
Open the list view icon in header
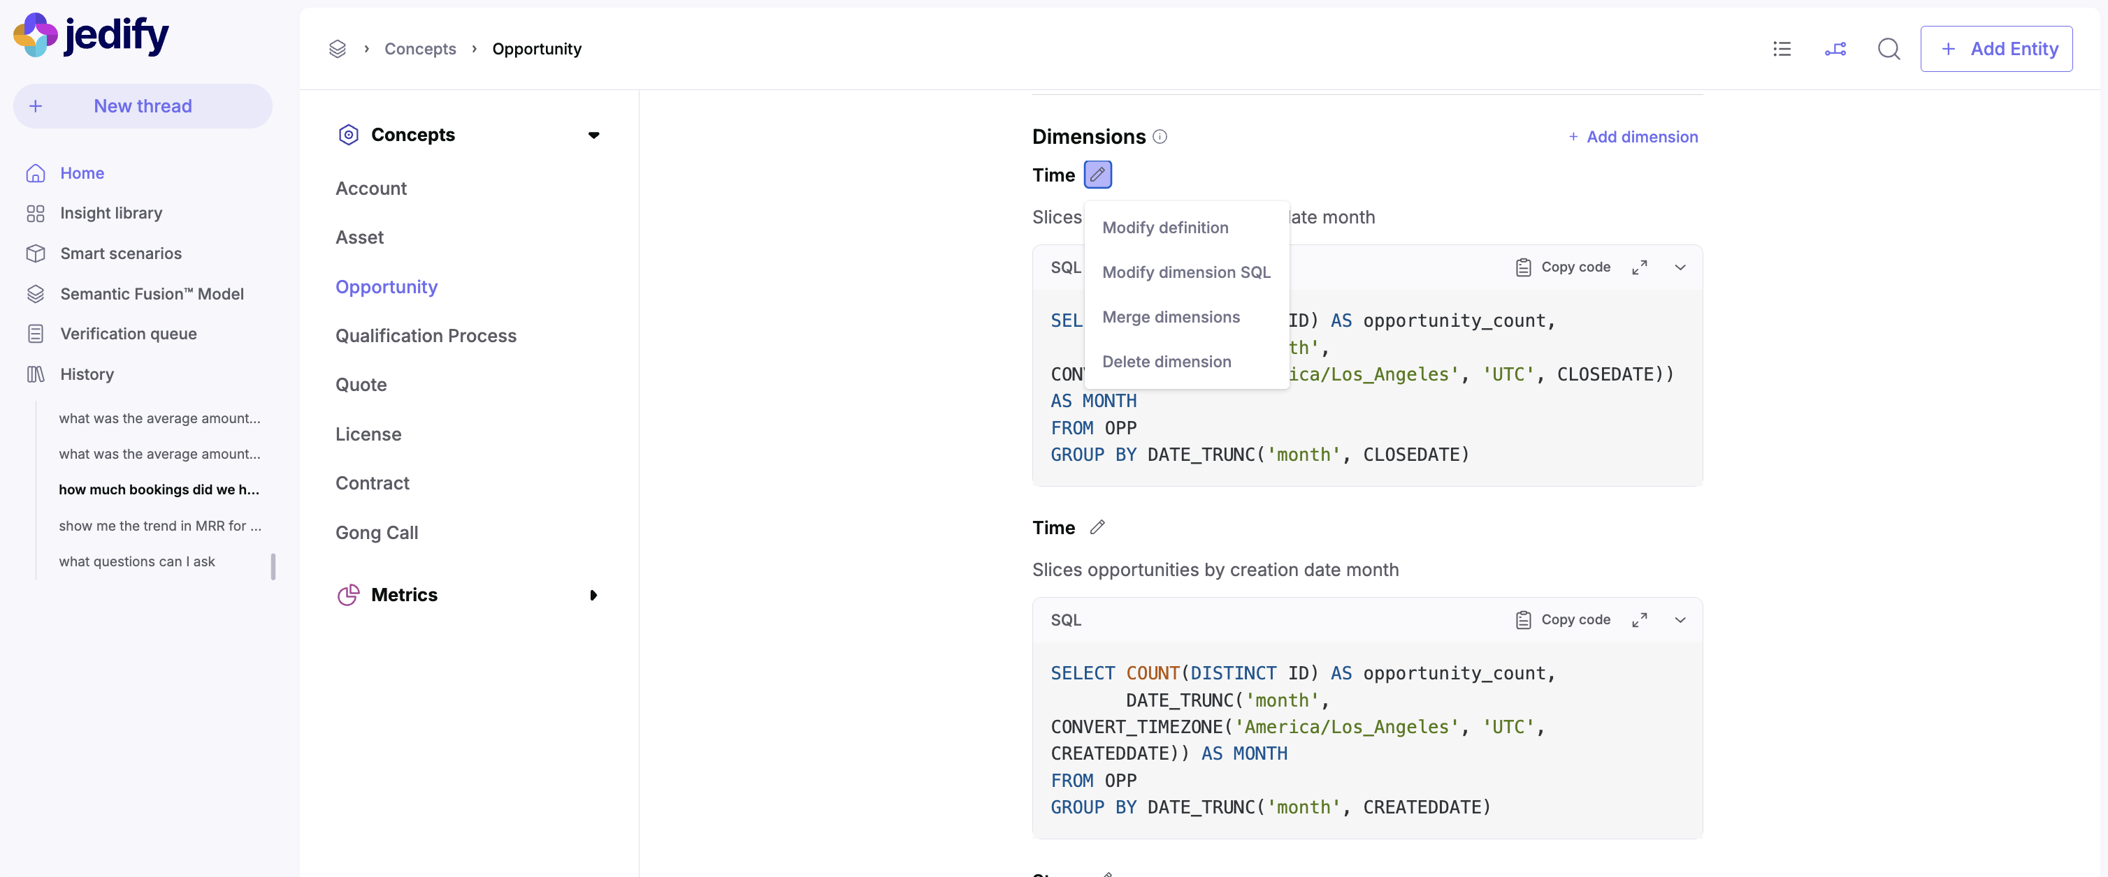[1782, 49]
